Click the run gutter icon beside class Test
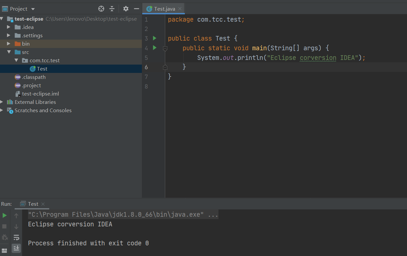This screenshot has height=256, width=407. click(x=155, y=38)
